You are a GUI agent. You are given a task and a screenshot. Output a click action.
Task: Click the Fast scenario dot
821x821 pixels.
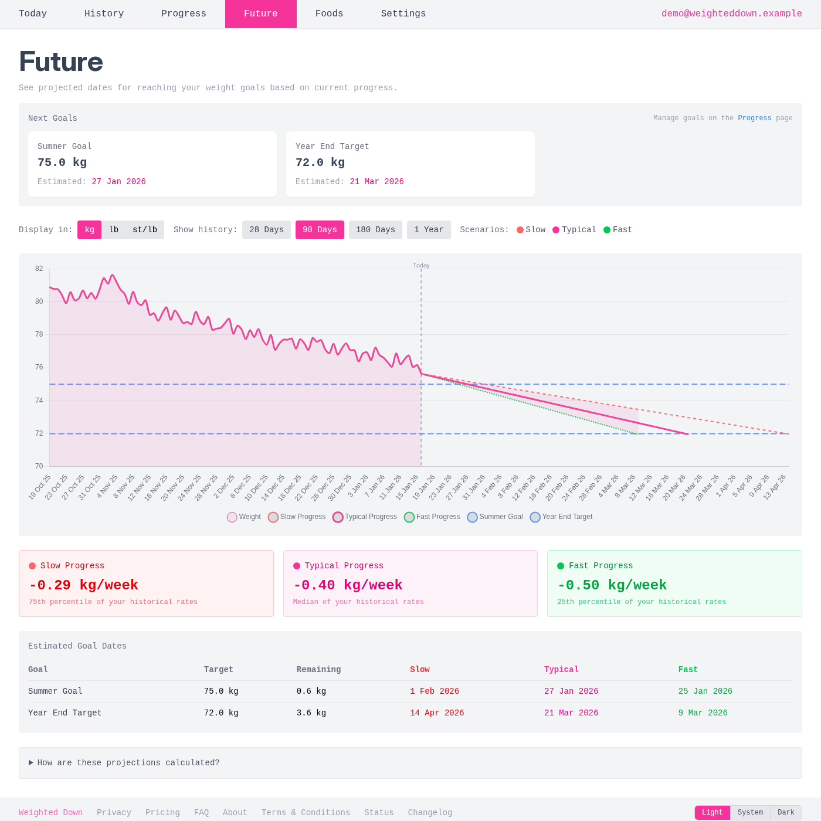(608, 229)
